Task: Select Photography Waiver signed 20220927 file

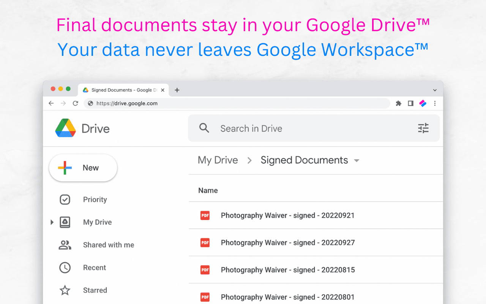Action: click(x=287, y=243)
